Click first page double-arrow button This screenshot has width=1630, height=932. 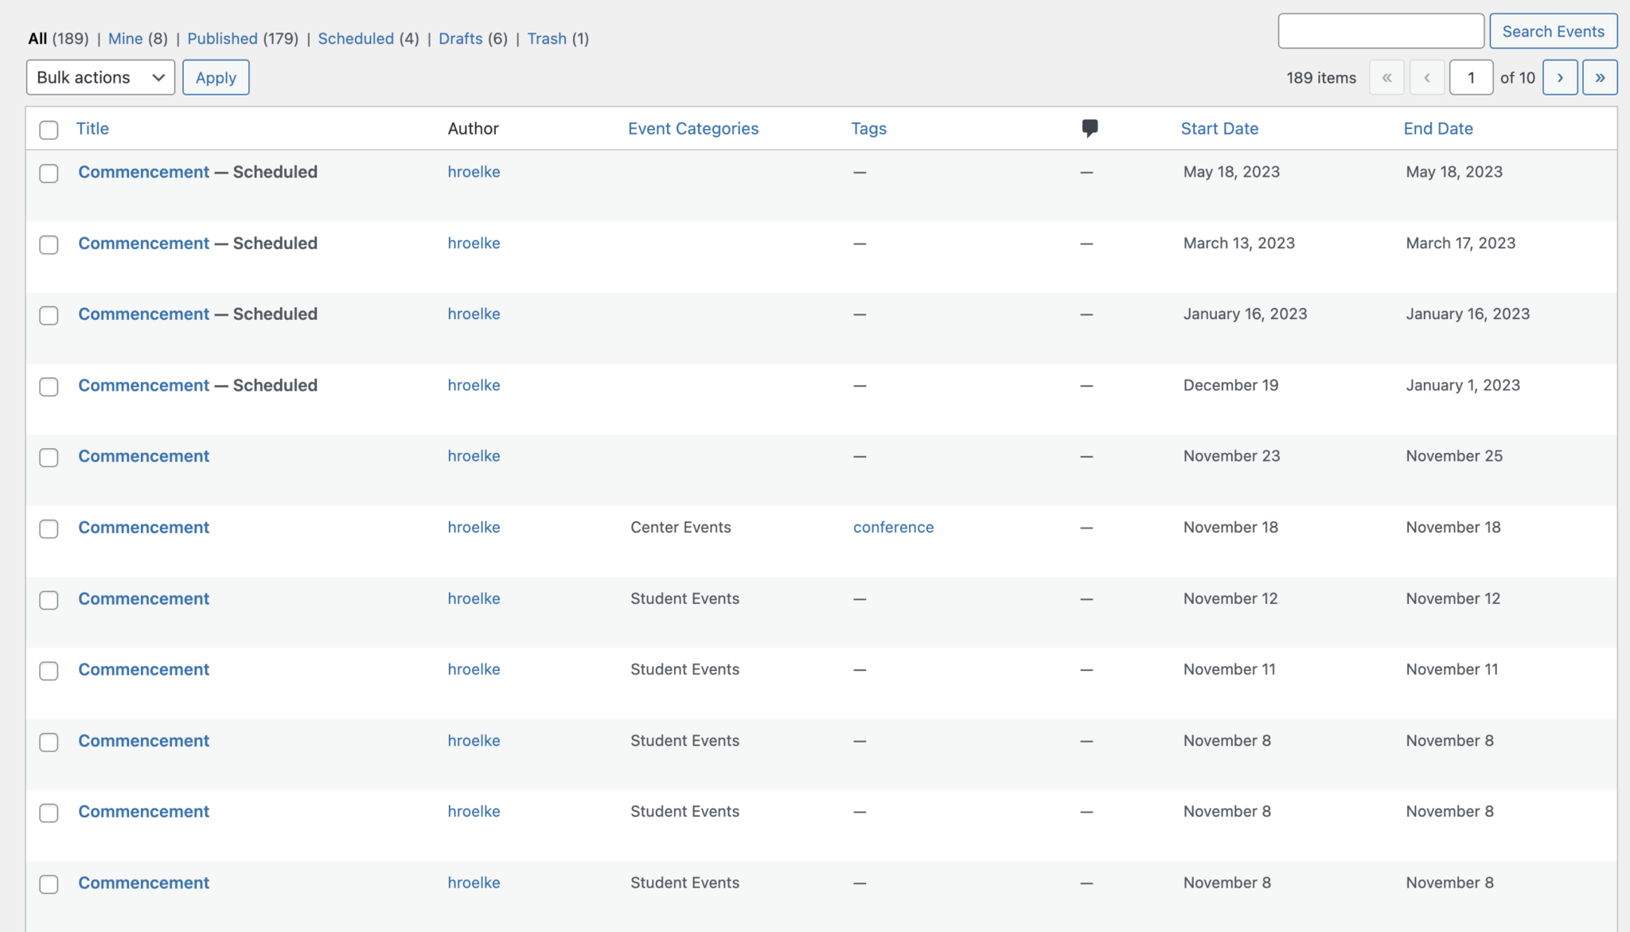tap(1386, 78)
